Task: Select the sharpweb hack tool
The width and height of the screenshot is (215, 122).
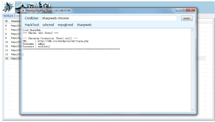Action: (84, 25)
